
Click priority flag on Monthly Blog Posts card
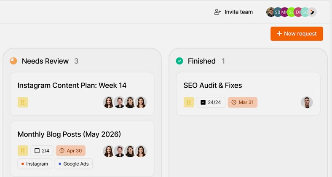coord(23,150)
